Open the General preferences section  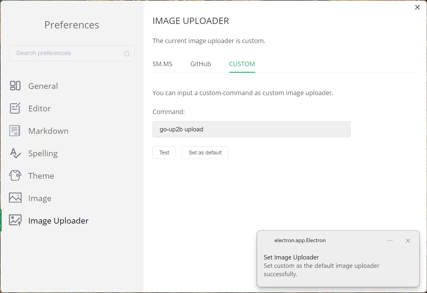43,86
